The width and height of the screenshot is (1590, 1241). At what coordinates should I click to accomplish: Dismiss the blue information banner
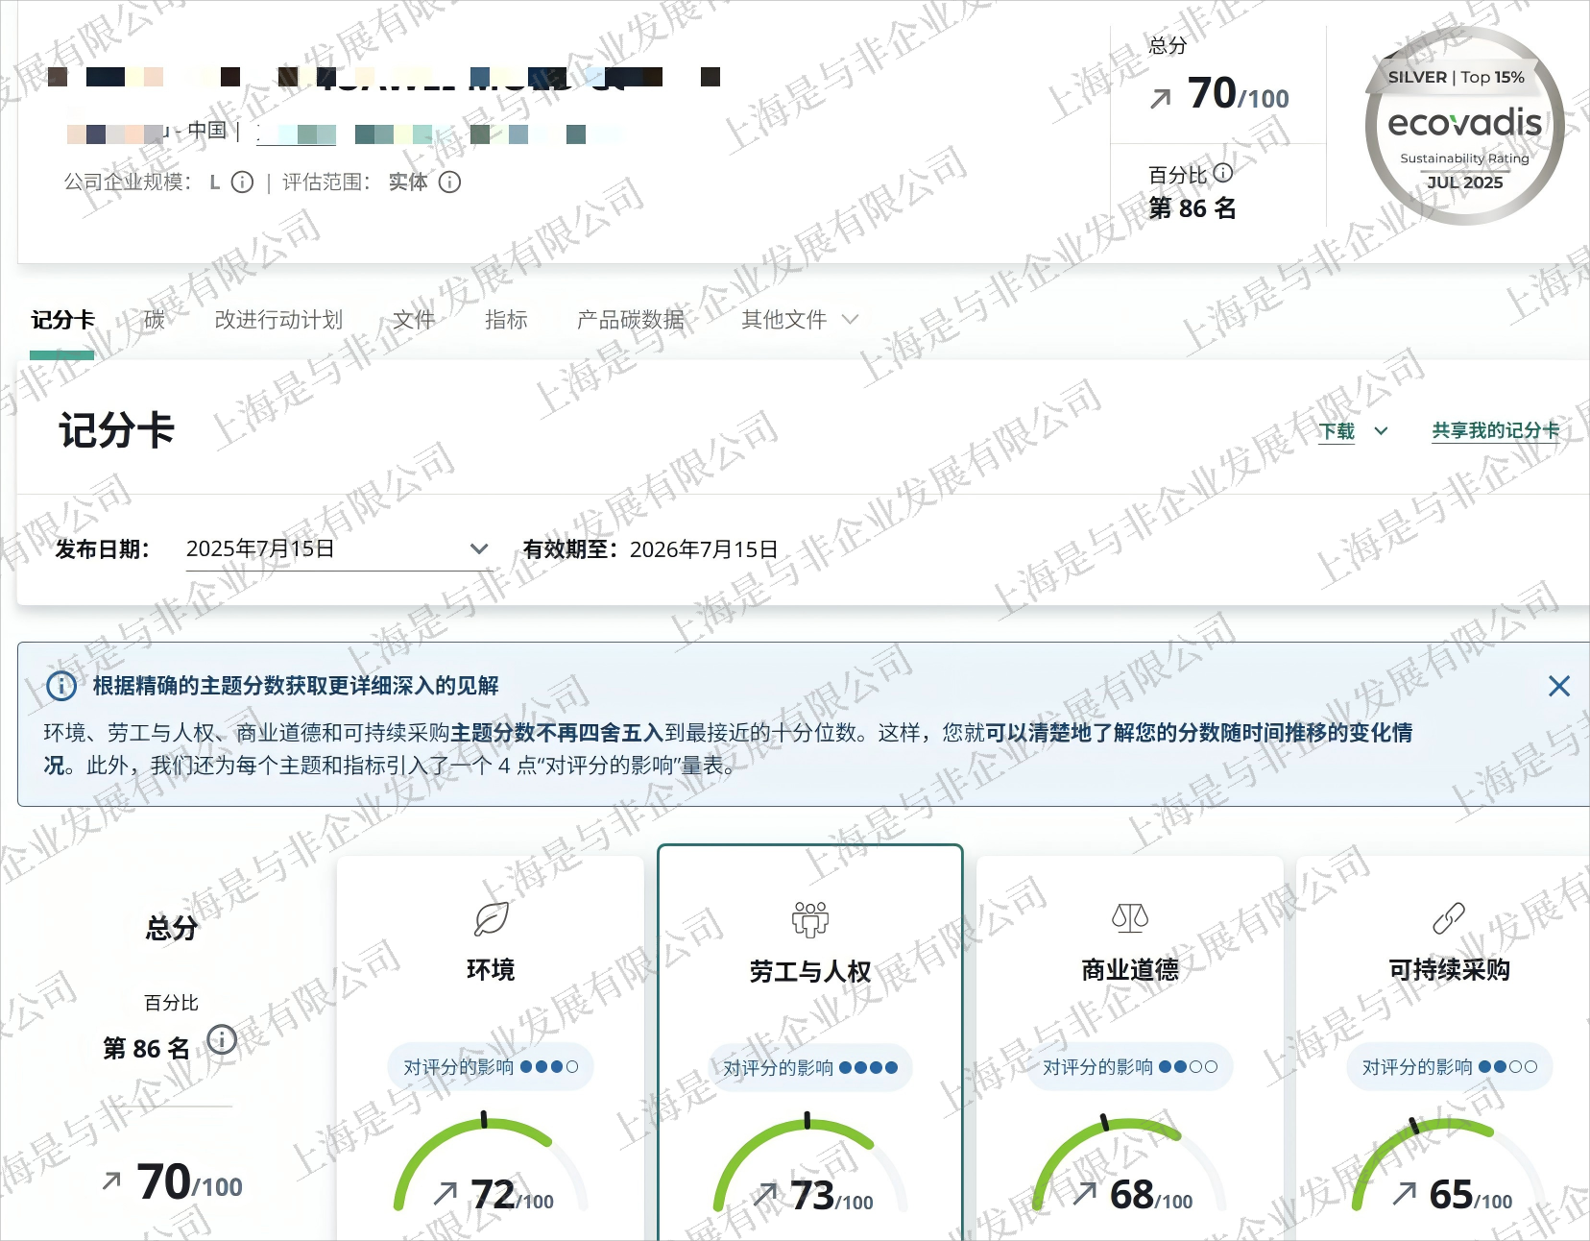(1558, 686)
